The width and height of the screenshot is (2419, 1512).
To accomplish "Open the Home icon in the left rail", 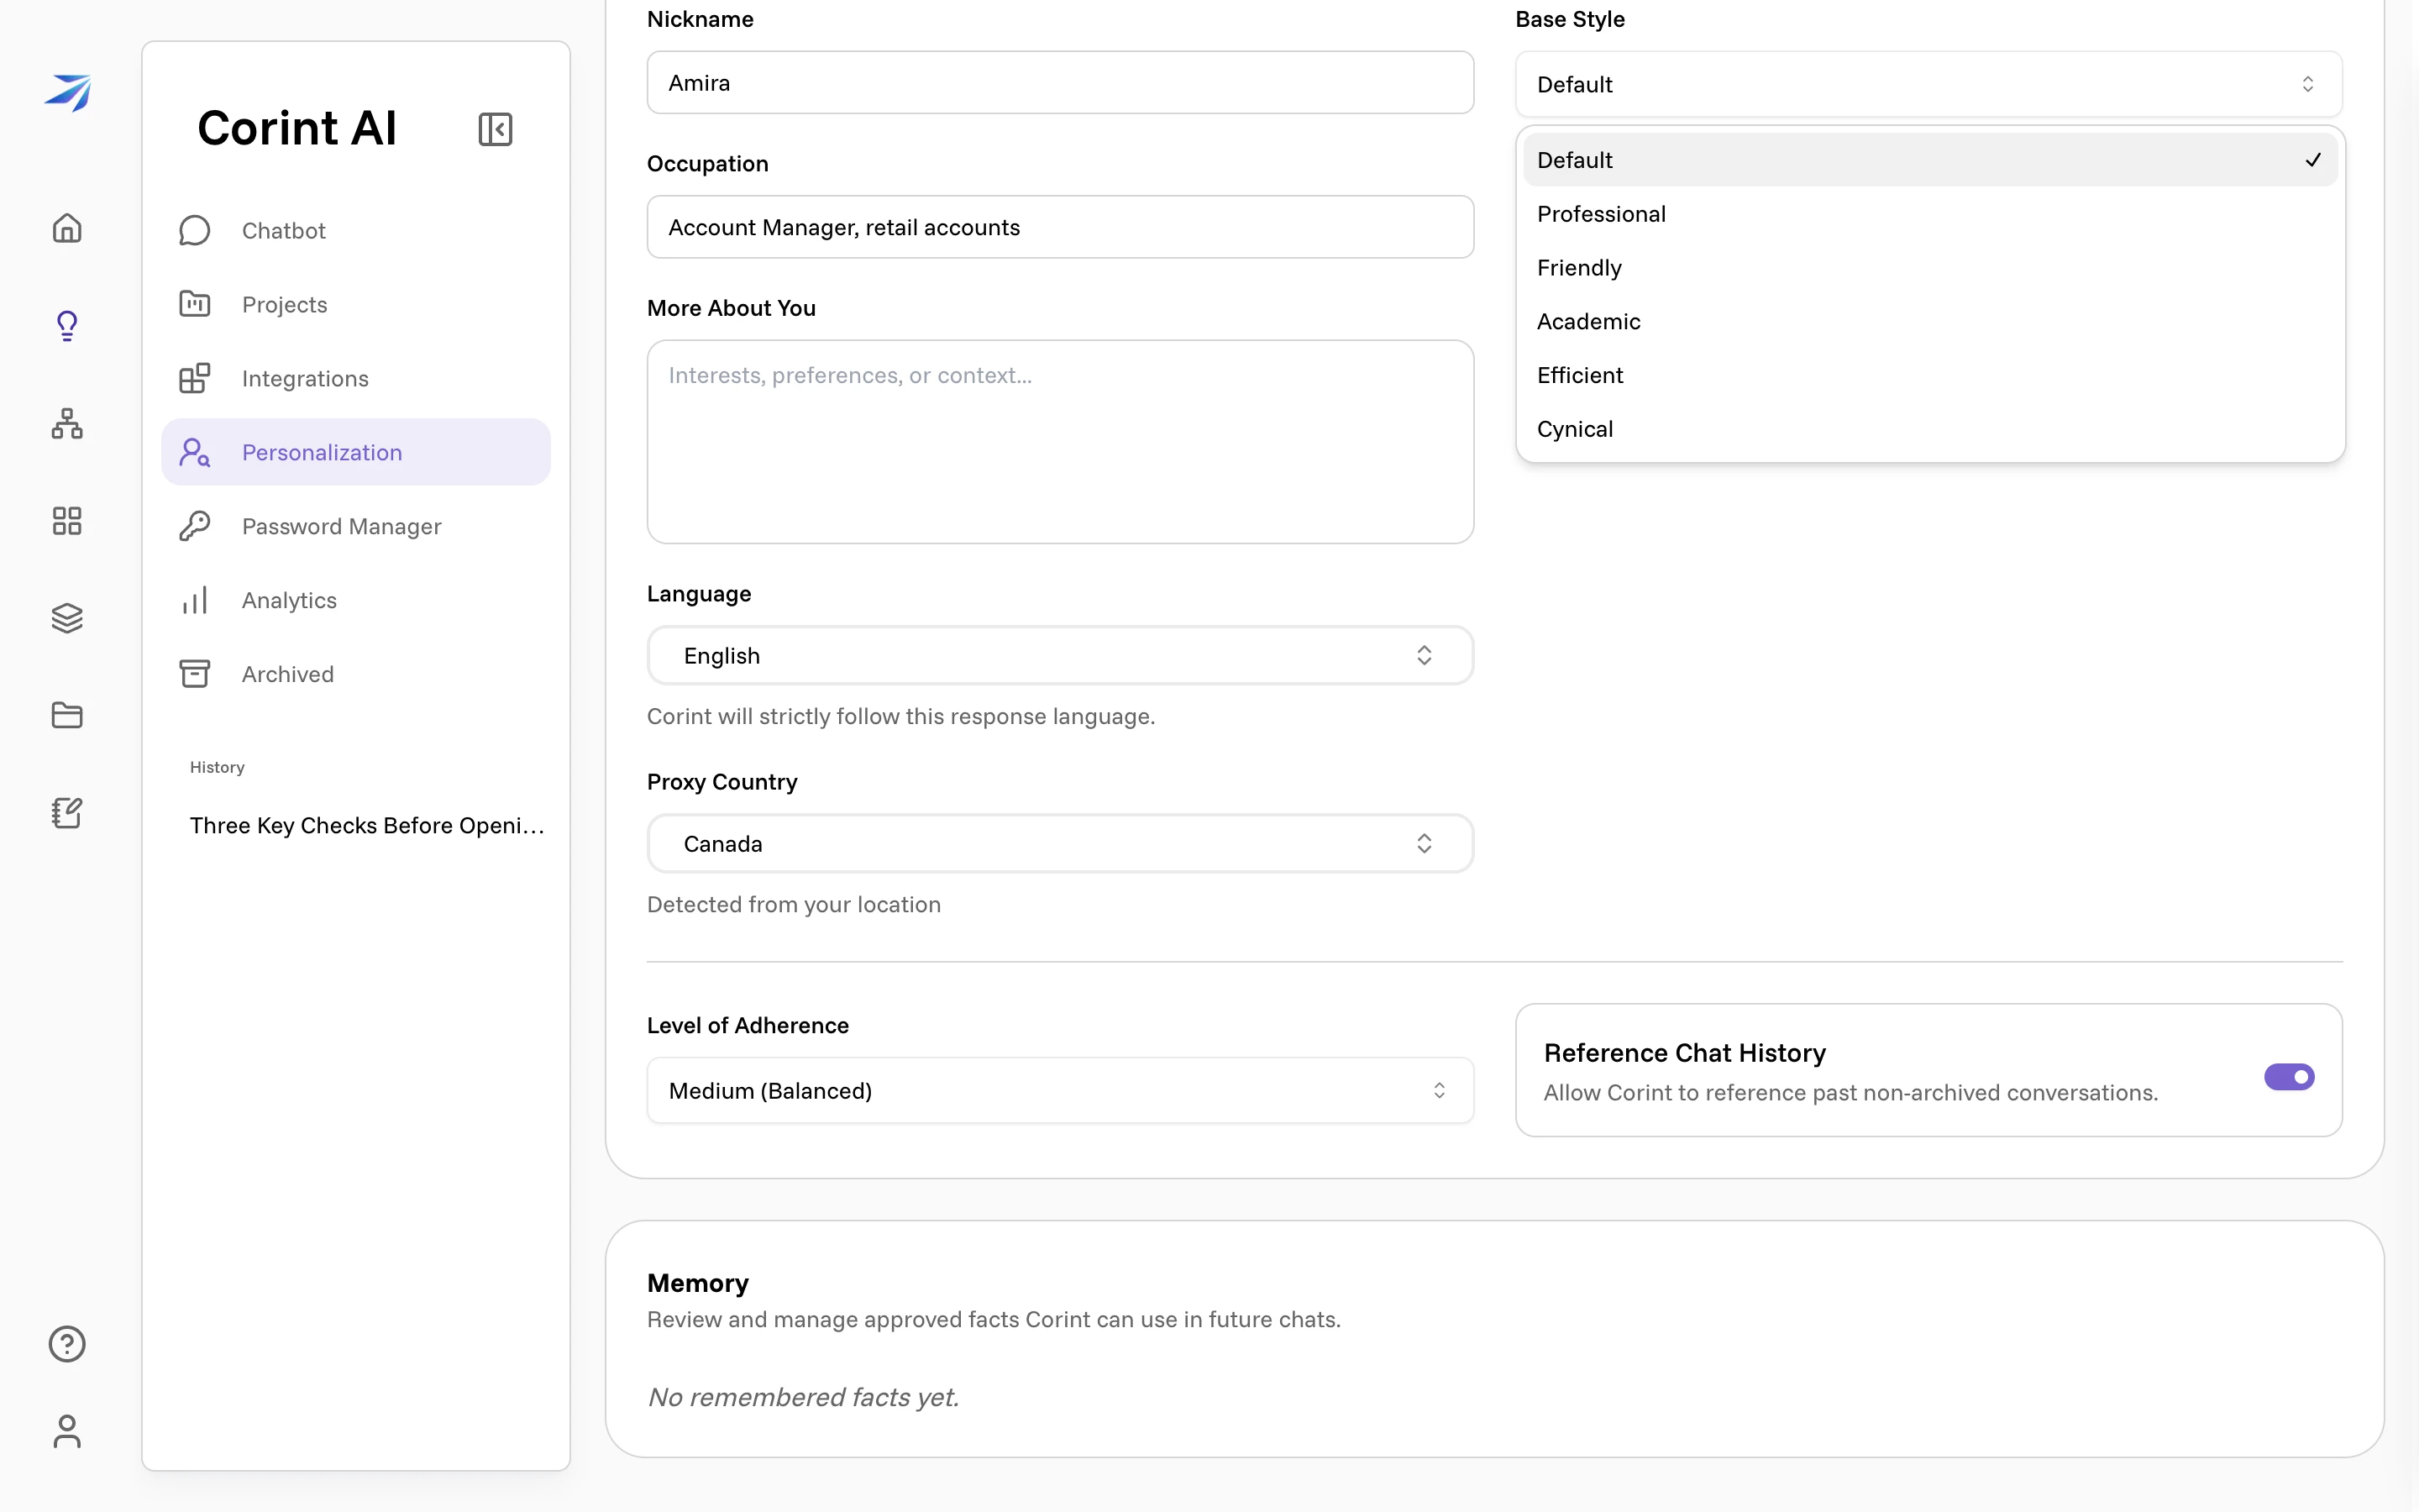I will point(67,228).
